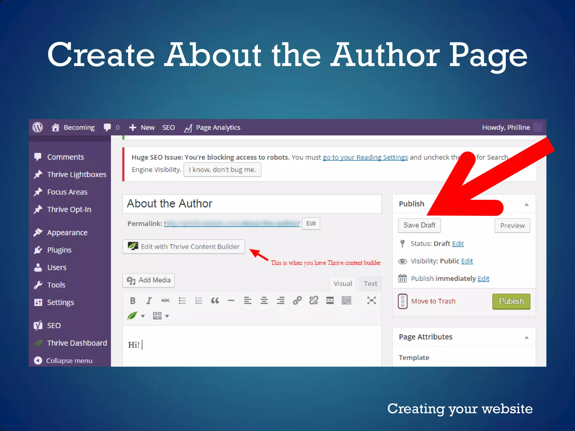Screen dimensions: 575x431
Task: Insert Read More tag
Action: 330,301
